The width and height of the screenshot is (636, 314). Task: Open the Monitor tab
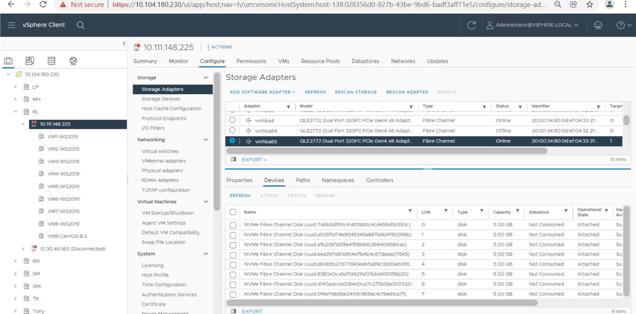[x=178, y=61]
